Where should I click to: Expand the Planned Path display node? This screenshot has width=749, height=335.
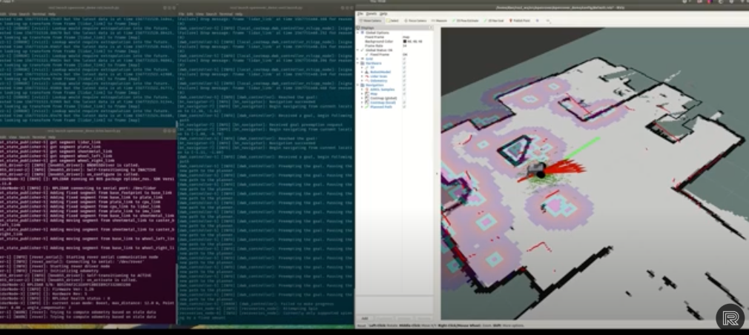[x=362, y=107]
